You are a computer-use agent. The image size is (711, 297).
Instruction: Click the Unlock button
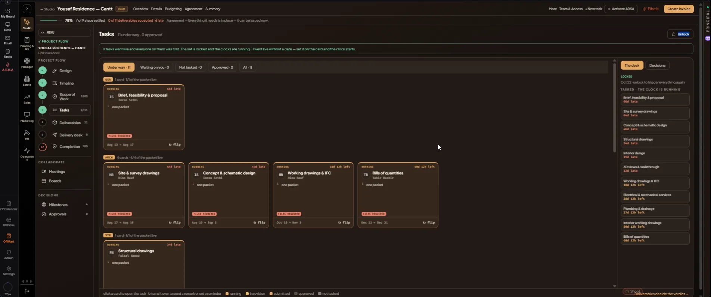pos(680,34)
